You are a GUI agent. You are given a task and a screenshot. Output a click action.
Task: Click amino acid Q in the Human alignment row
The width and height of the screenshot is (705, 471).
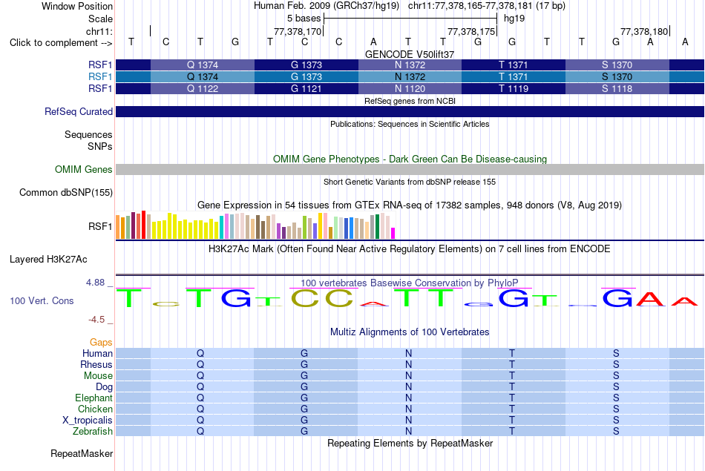pos(200,354)
